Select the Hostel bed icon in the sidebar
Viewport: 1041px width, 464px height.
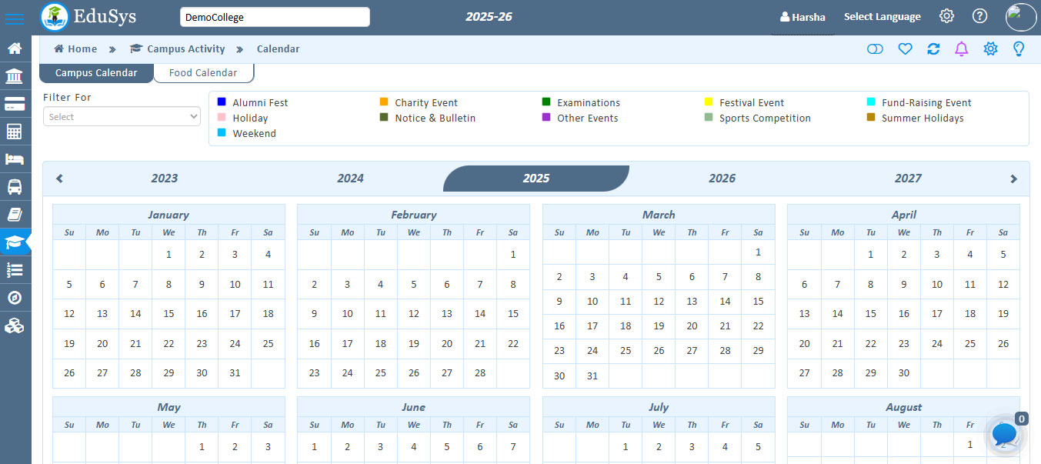tap(16, 159)
